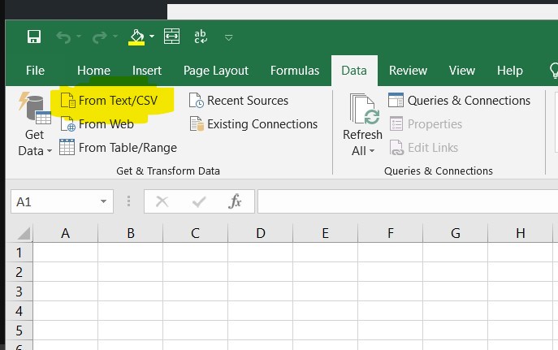
Task: Click inside the Name Box showing A1
Action: [54, 201]
